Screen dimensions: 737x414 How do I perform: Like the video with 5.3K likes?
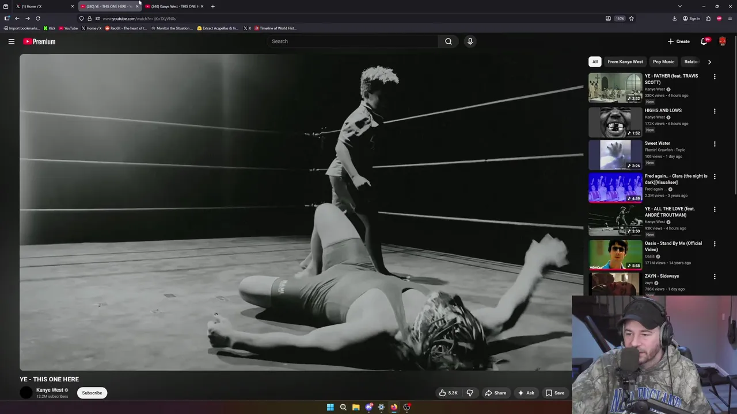coord(449,393)
